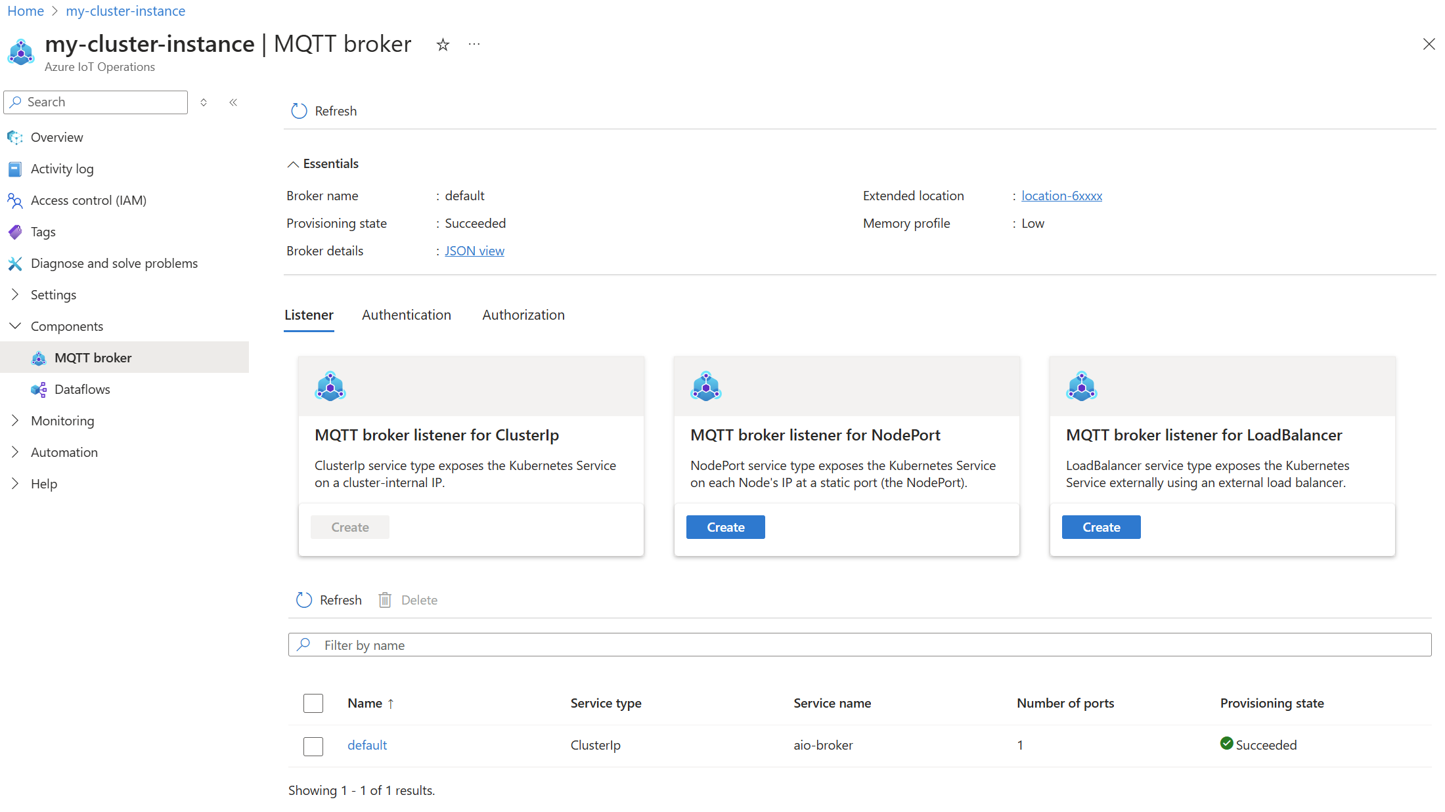Click Create for LoadBalancer listener
Viewport: 1445px width, 812px height.
pyautogui.click(x=1101, y=526)
